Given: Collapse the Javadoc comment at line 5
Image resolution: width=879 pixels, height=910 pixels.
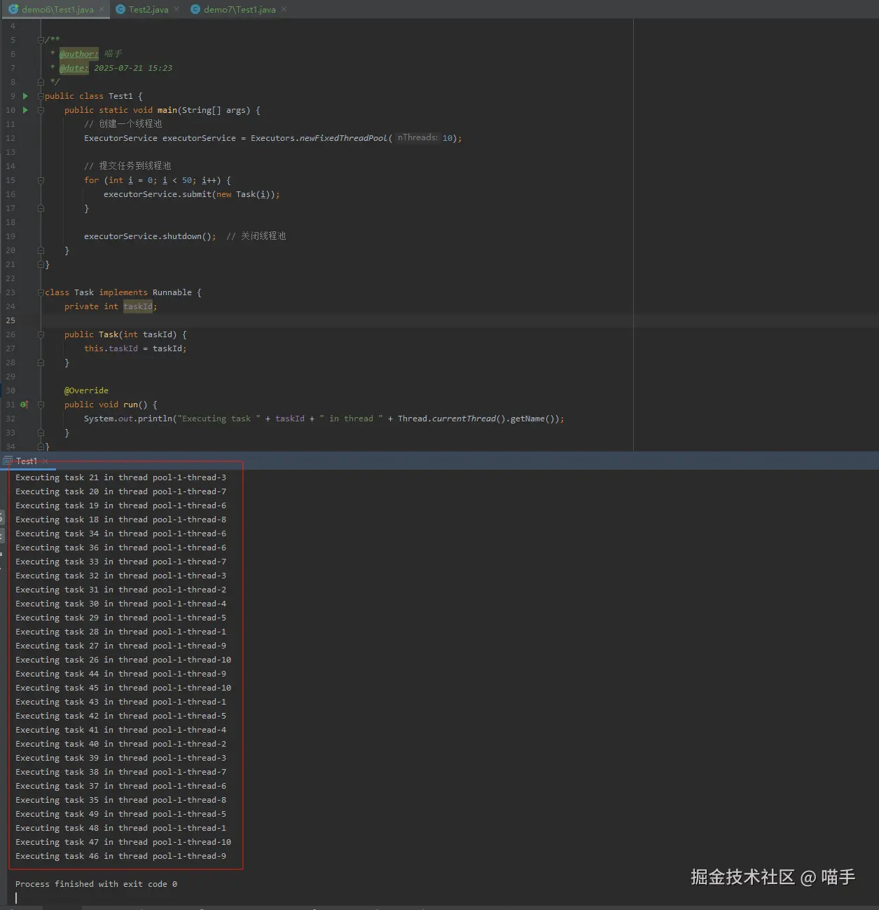Looking at the screenshot, I should (x=41, y=40).
